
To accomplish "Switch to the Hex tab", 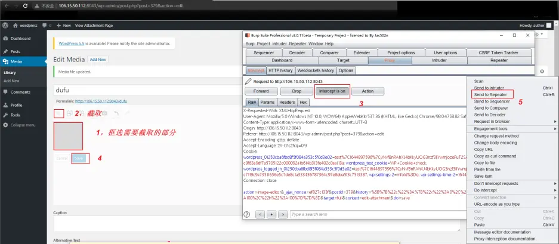I will [x=304, y=103].
